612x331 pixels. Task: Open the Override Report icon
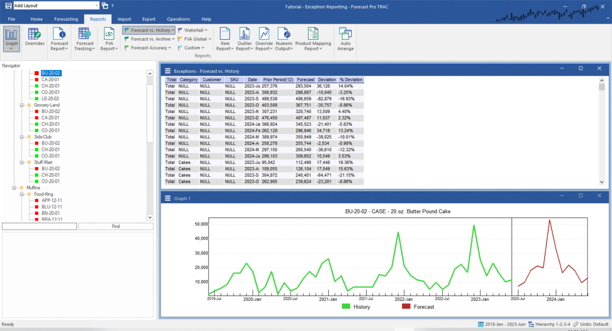(x=264, y=34)
